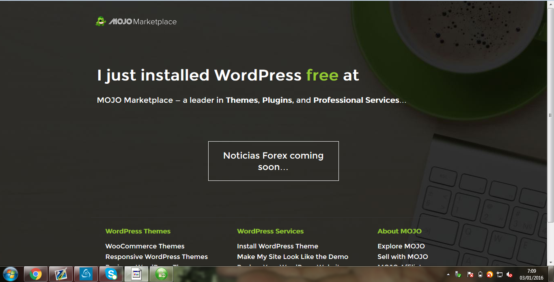Click the MOJO Marketplace logo
The height and width of the screenshot is (282, 554).
(x=136, y=21)
